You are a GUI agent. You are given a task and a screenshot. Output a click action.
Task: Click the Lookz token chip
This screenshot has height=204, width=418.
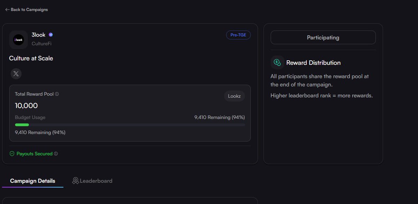pyautogui.click(x=234, y=96)
